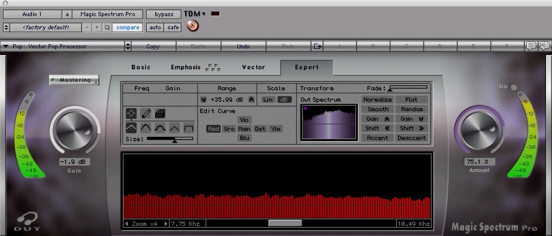Viewport: 552px width, 236px height.
Task: Click the preset copy-settings icon
Action: point(107,27)
